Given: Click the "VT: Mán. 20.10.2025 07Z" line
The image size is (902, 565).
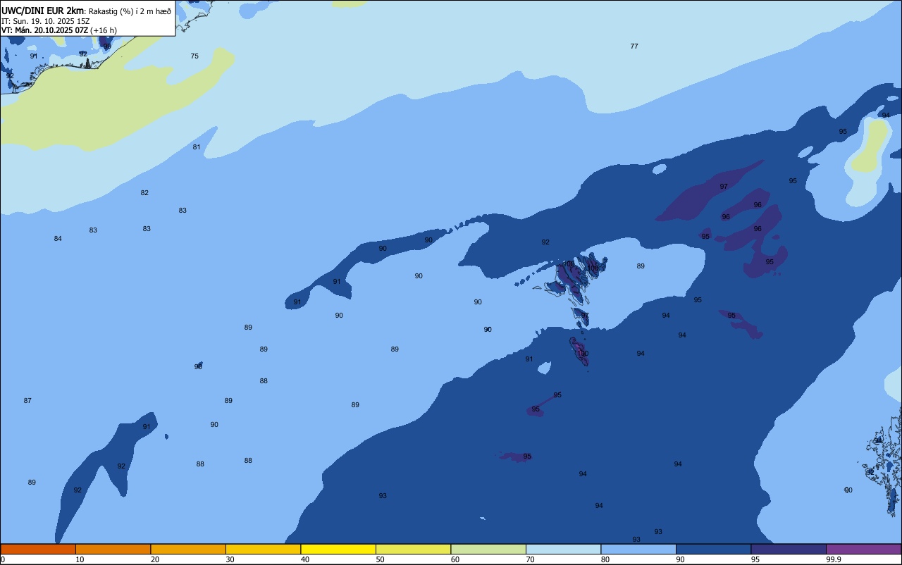Looking at the screenshot, I should [44, 30].
